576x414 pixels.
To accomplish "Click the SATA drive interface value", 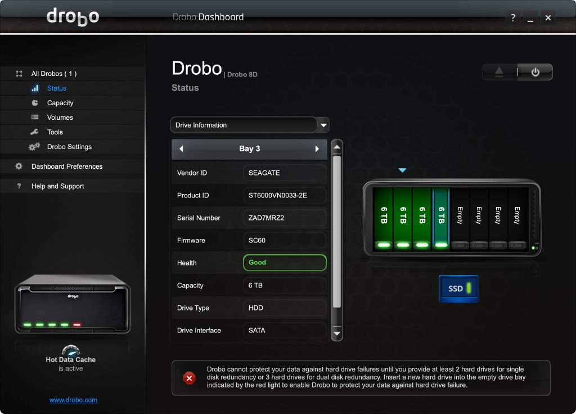I will pyautogui.click(x=285, y=330).
